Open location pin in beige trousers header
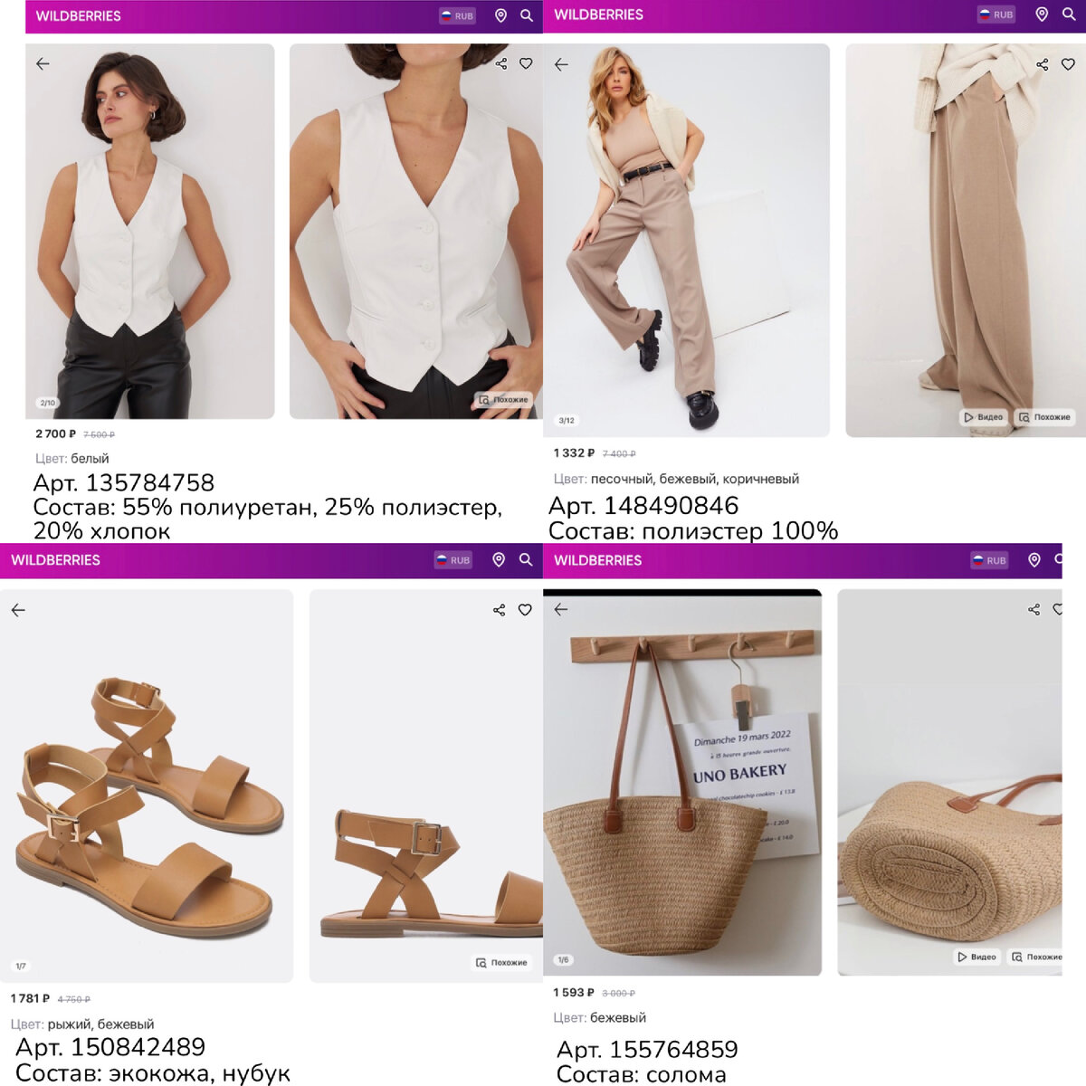The image size is (1086, 1086). click(x=1042, y=14)
